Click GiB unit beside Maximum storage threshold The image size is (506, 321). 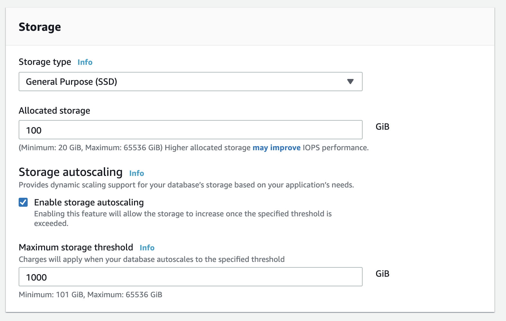383,273
